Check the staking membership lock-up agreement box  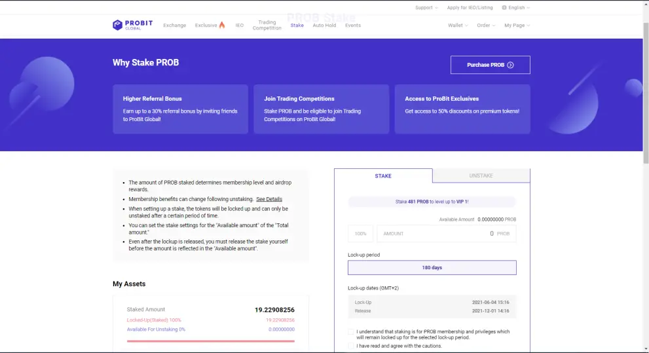(351, 332)
